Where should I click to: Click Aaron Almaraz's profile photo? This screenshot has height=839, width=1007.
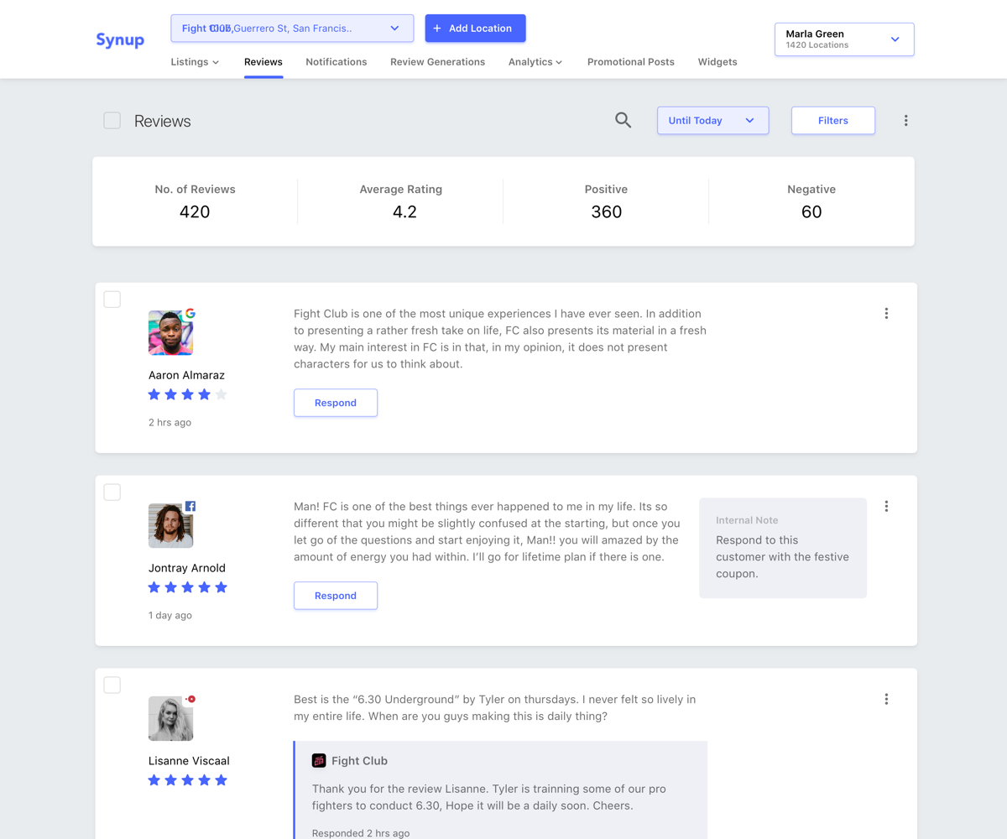point(170,332)
